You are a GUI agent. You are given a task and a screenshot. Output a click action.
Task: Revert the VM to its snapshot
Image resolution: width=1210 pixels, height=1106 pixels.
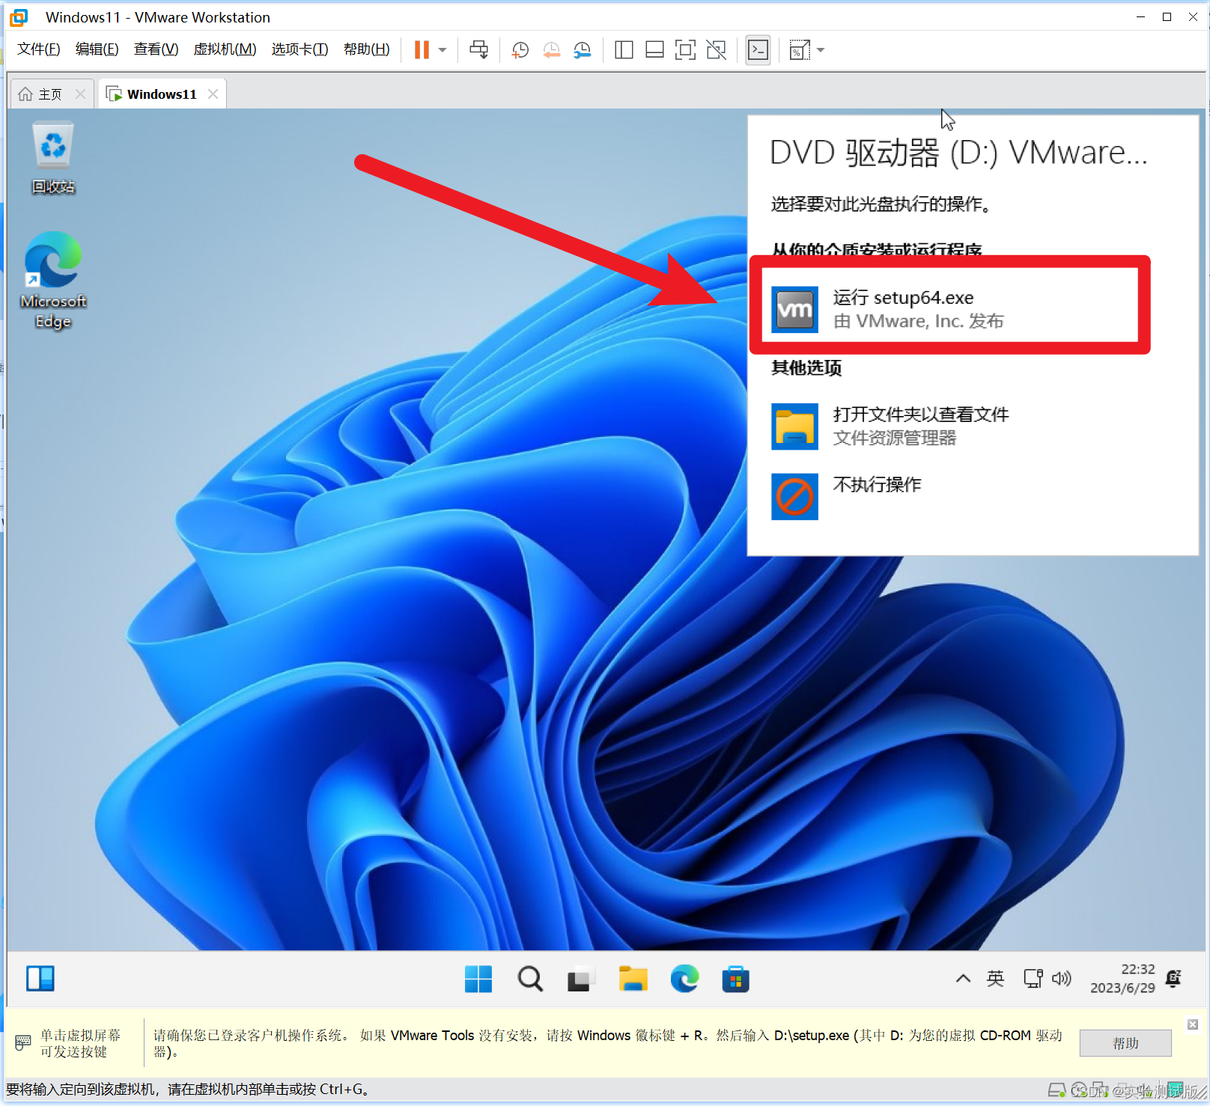click(x=552, y=49)
